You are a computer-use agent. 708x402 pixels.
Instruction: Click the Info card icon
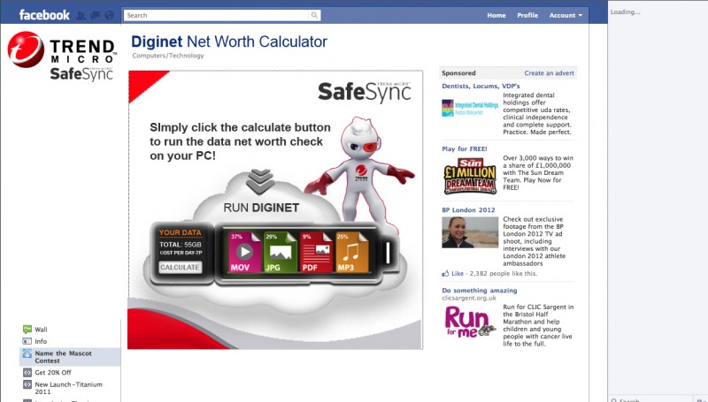pos(27,341)
